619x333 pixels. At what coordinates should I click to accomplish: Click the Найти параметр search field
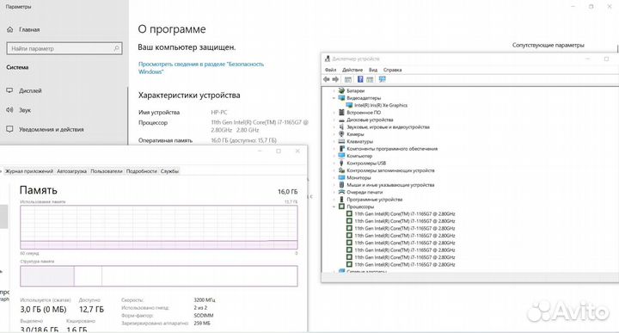[x=64, y=48]
